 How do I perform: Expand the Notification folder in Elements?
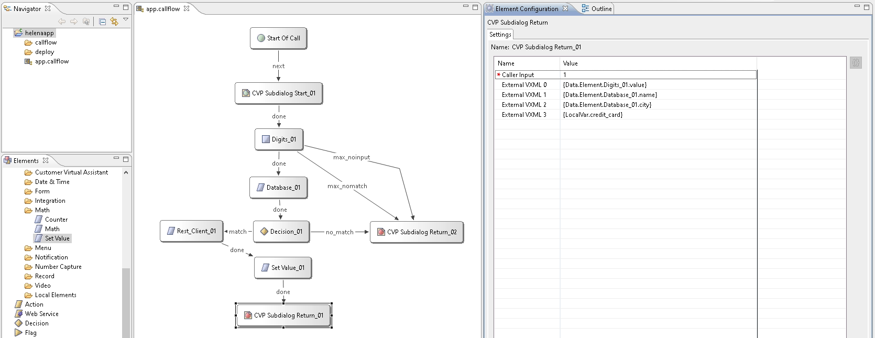pyautogui.click(x=51, y=257)
